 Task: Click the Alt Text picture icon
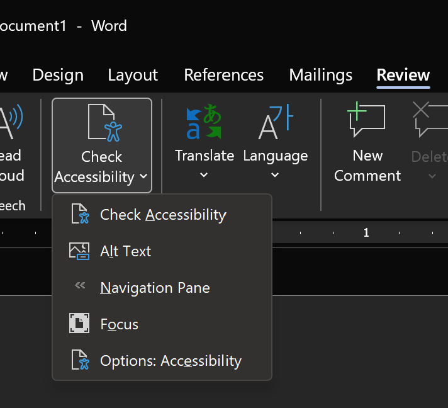(79, 251)
